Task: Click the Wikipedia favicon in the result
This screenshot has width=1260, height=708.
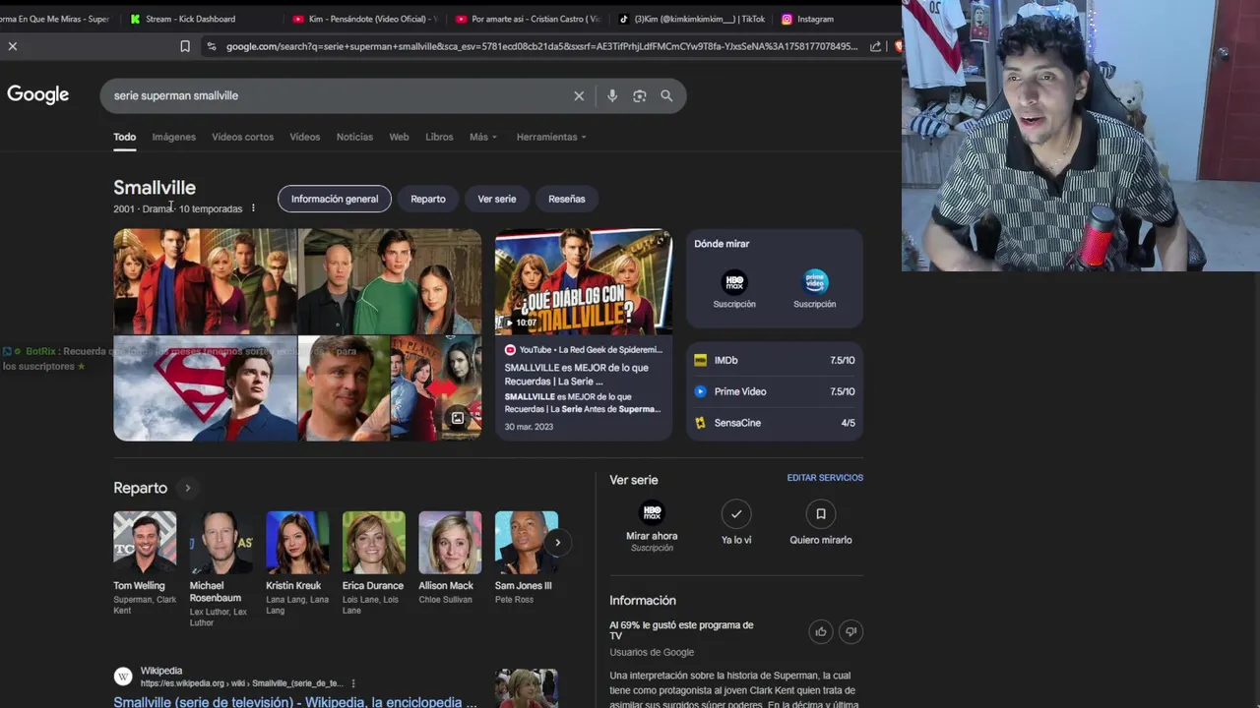Action: click(x=123, y=677)
